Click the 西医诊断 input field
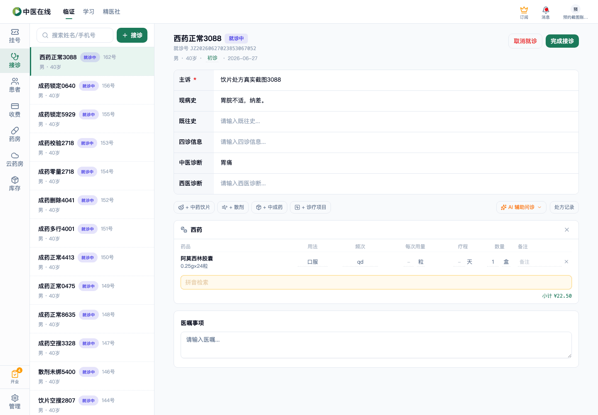 [x=396, y=184]
